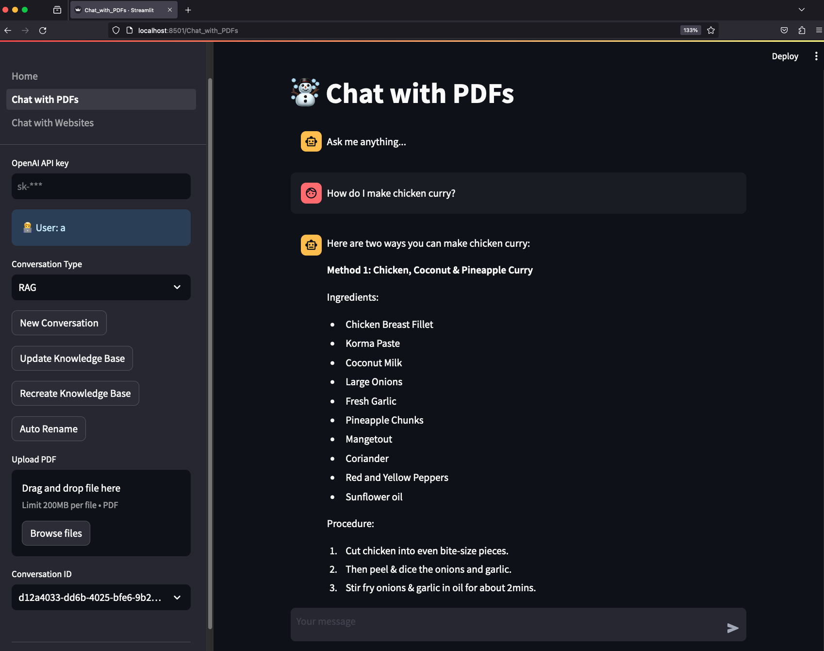The image size is (824, 651).
Task: Switch to the Chat with Websites page
Action: pos(52,123)
